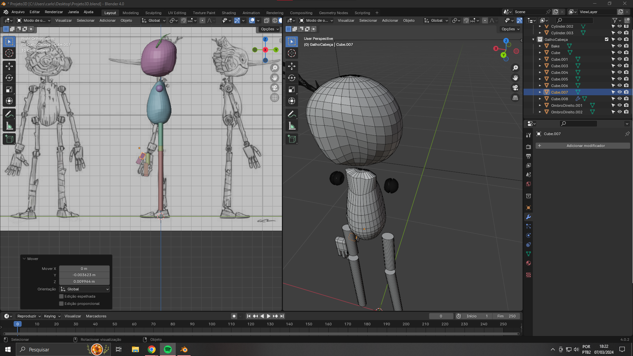Select the Cursor tool in right viewport
The width and height of the screenshot is (633, 356).
click(x=292, y=53)
